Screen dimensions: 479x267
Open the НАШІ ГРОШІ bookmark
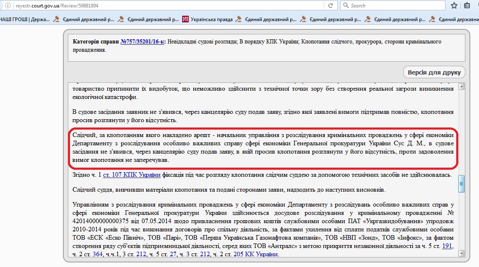pyautogui.click(x=24, y=19)
